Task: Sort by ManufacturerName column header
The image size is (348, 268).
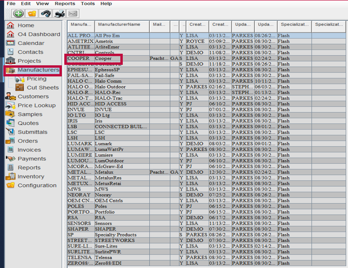Action: [x=122, y=27]
